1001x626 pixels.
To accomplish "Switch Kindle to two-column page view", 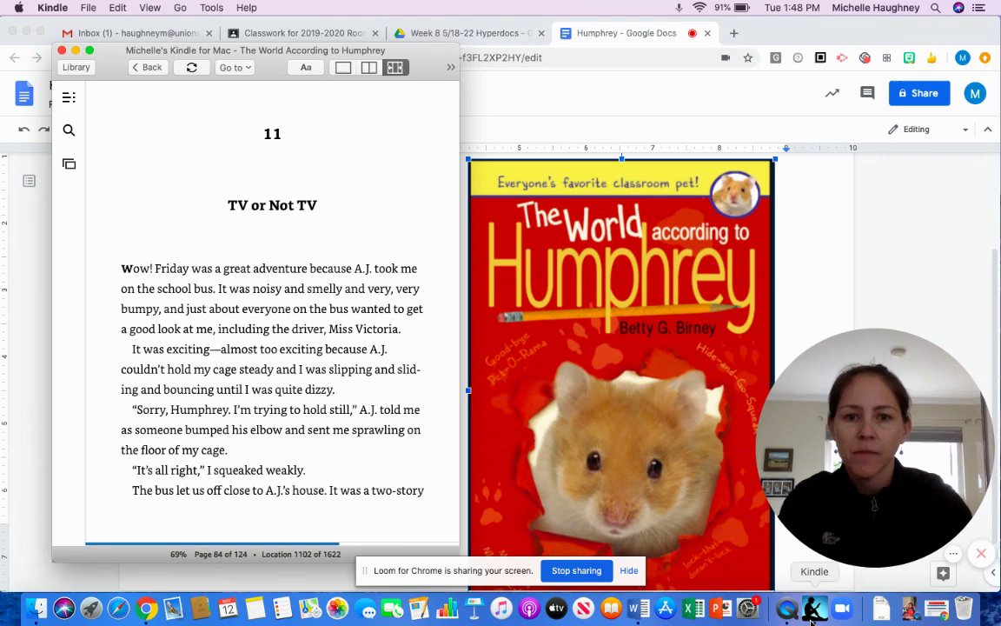I will point(369,67).
